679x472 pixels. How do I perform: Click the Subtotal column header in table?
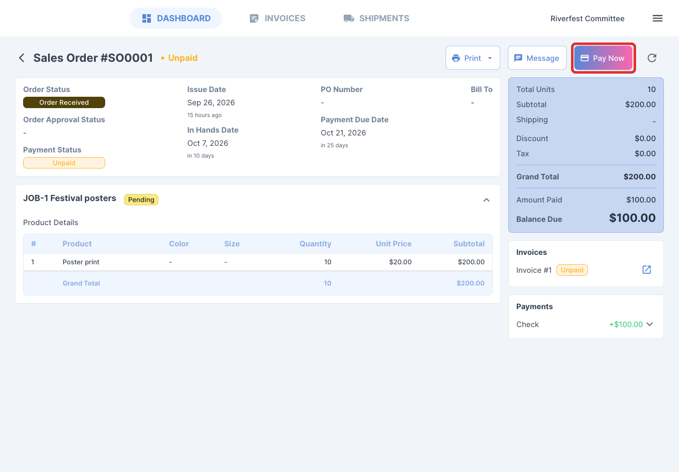point(469,244)
